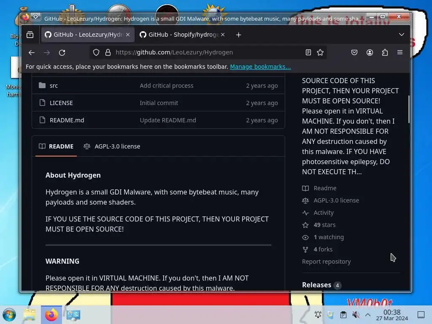Save page to Pocket

[354, 52]
